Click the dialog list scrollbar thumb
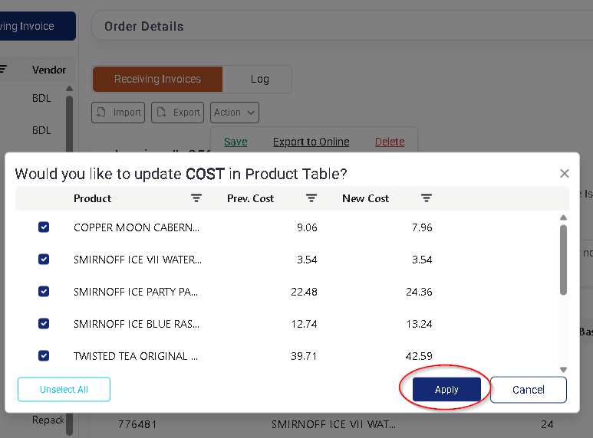Image resolution: width=593 pixels, height=438 pixels. [563, 260]
